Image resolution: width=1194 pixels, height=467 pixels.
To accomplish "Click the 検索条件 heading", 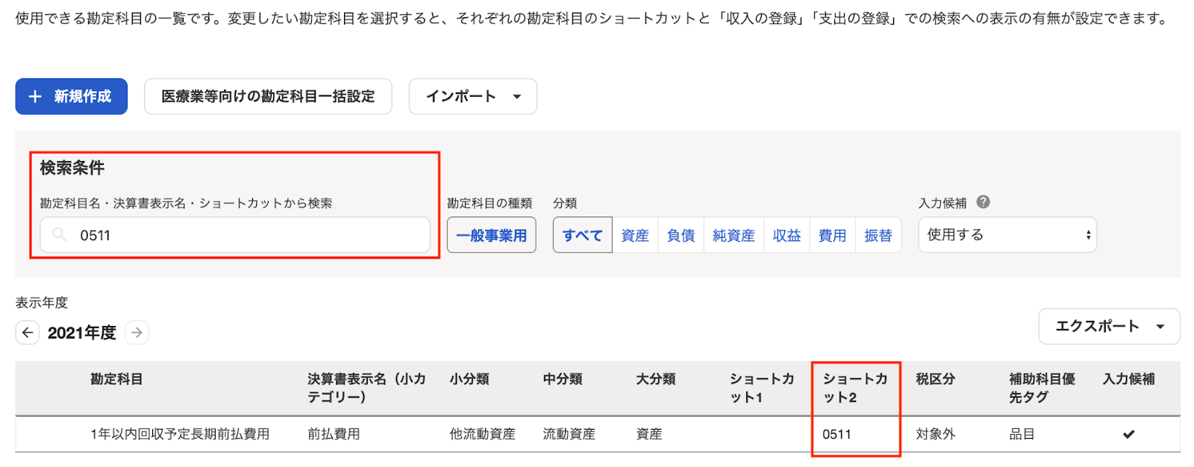I will [x=72, y=168].
